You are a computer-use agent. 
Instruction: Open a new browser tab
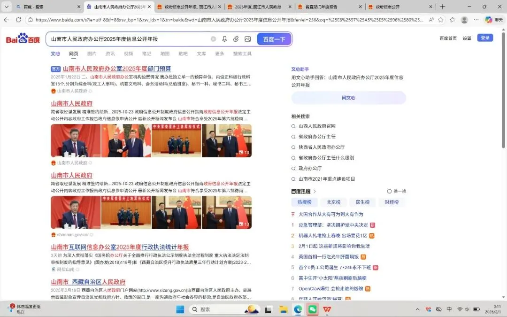[x=442, y=7]
